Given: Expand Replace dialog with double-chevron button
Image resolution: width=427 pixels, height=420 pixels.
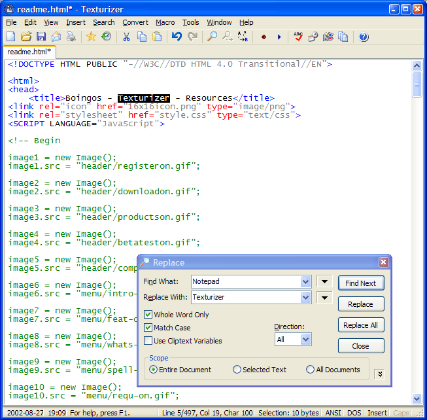Looking at the screenshot, I should (x=380, y=374).
